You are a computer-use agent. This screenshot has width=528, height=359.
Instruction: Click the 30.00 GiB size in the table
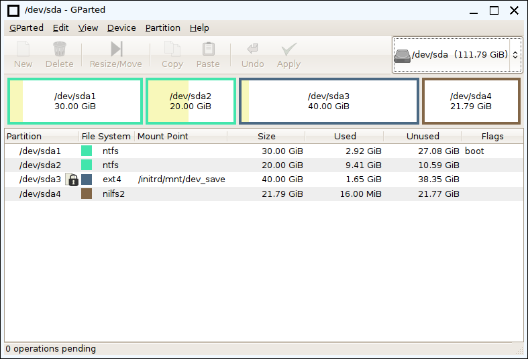tap(282, 151)
